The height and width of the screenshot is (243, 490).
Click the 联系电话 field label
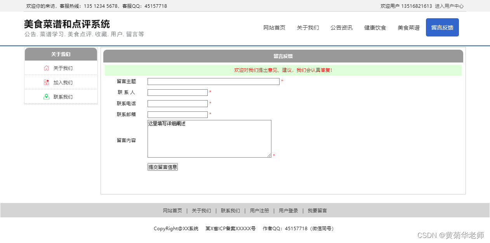pos(126,104)
